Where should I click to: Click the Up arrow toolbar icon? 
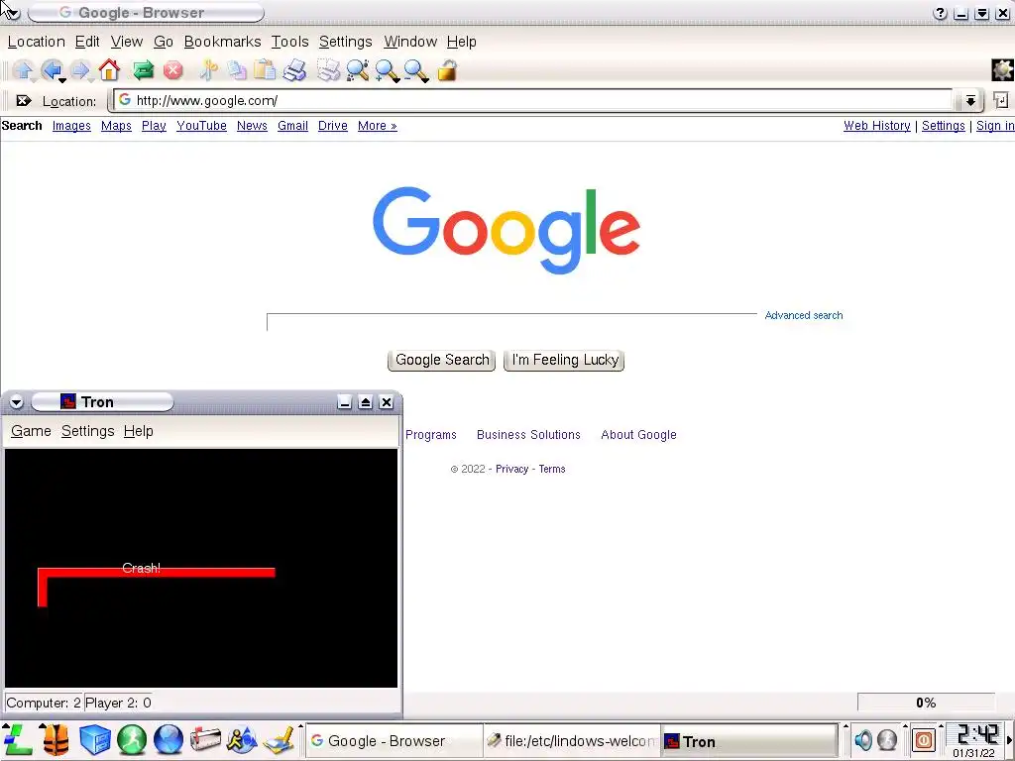tap(24, 70)
